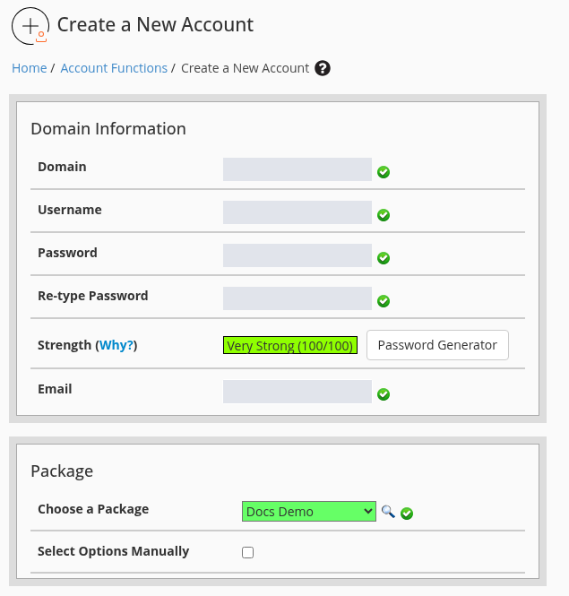Click the green check beside Password field
Viewport: 569px width, 596px height.
pos(384,258)
